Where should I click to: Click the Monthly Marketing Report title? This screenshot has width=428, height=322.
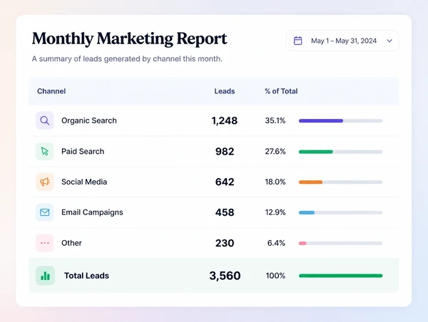coord(129,38)
